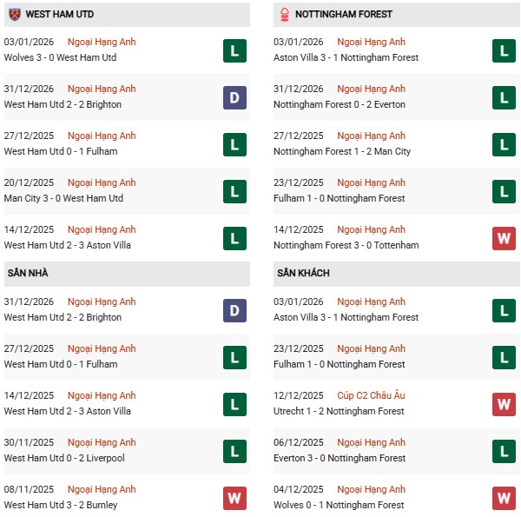The image size is (521, 517).
Task: Click win badge for Utrecht 1-2 Nottingham Forest
Action: 504,404
